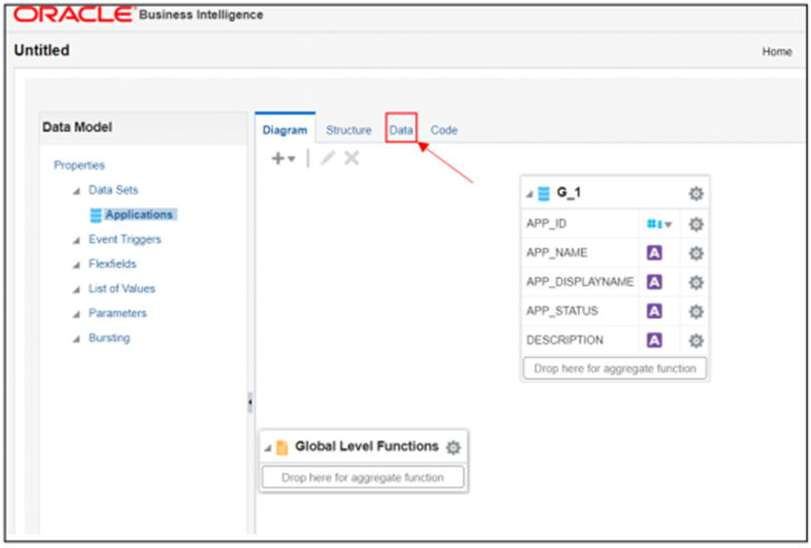Open the G_1 group gear menu
The image size is (811, 548).
pyautogui.click(x=697, y=194)
